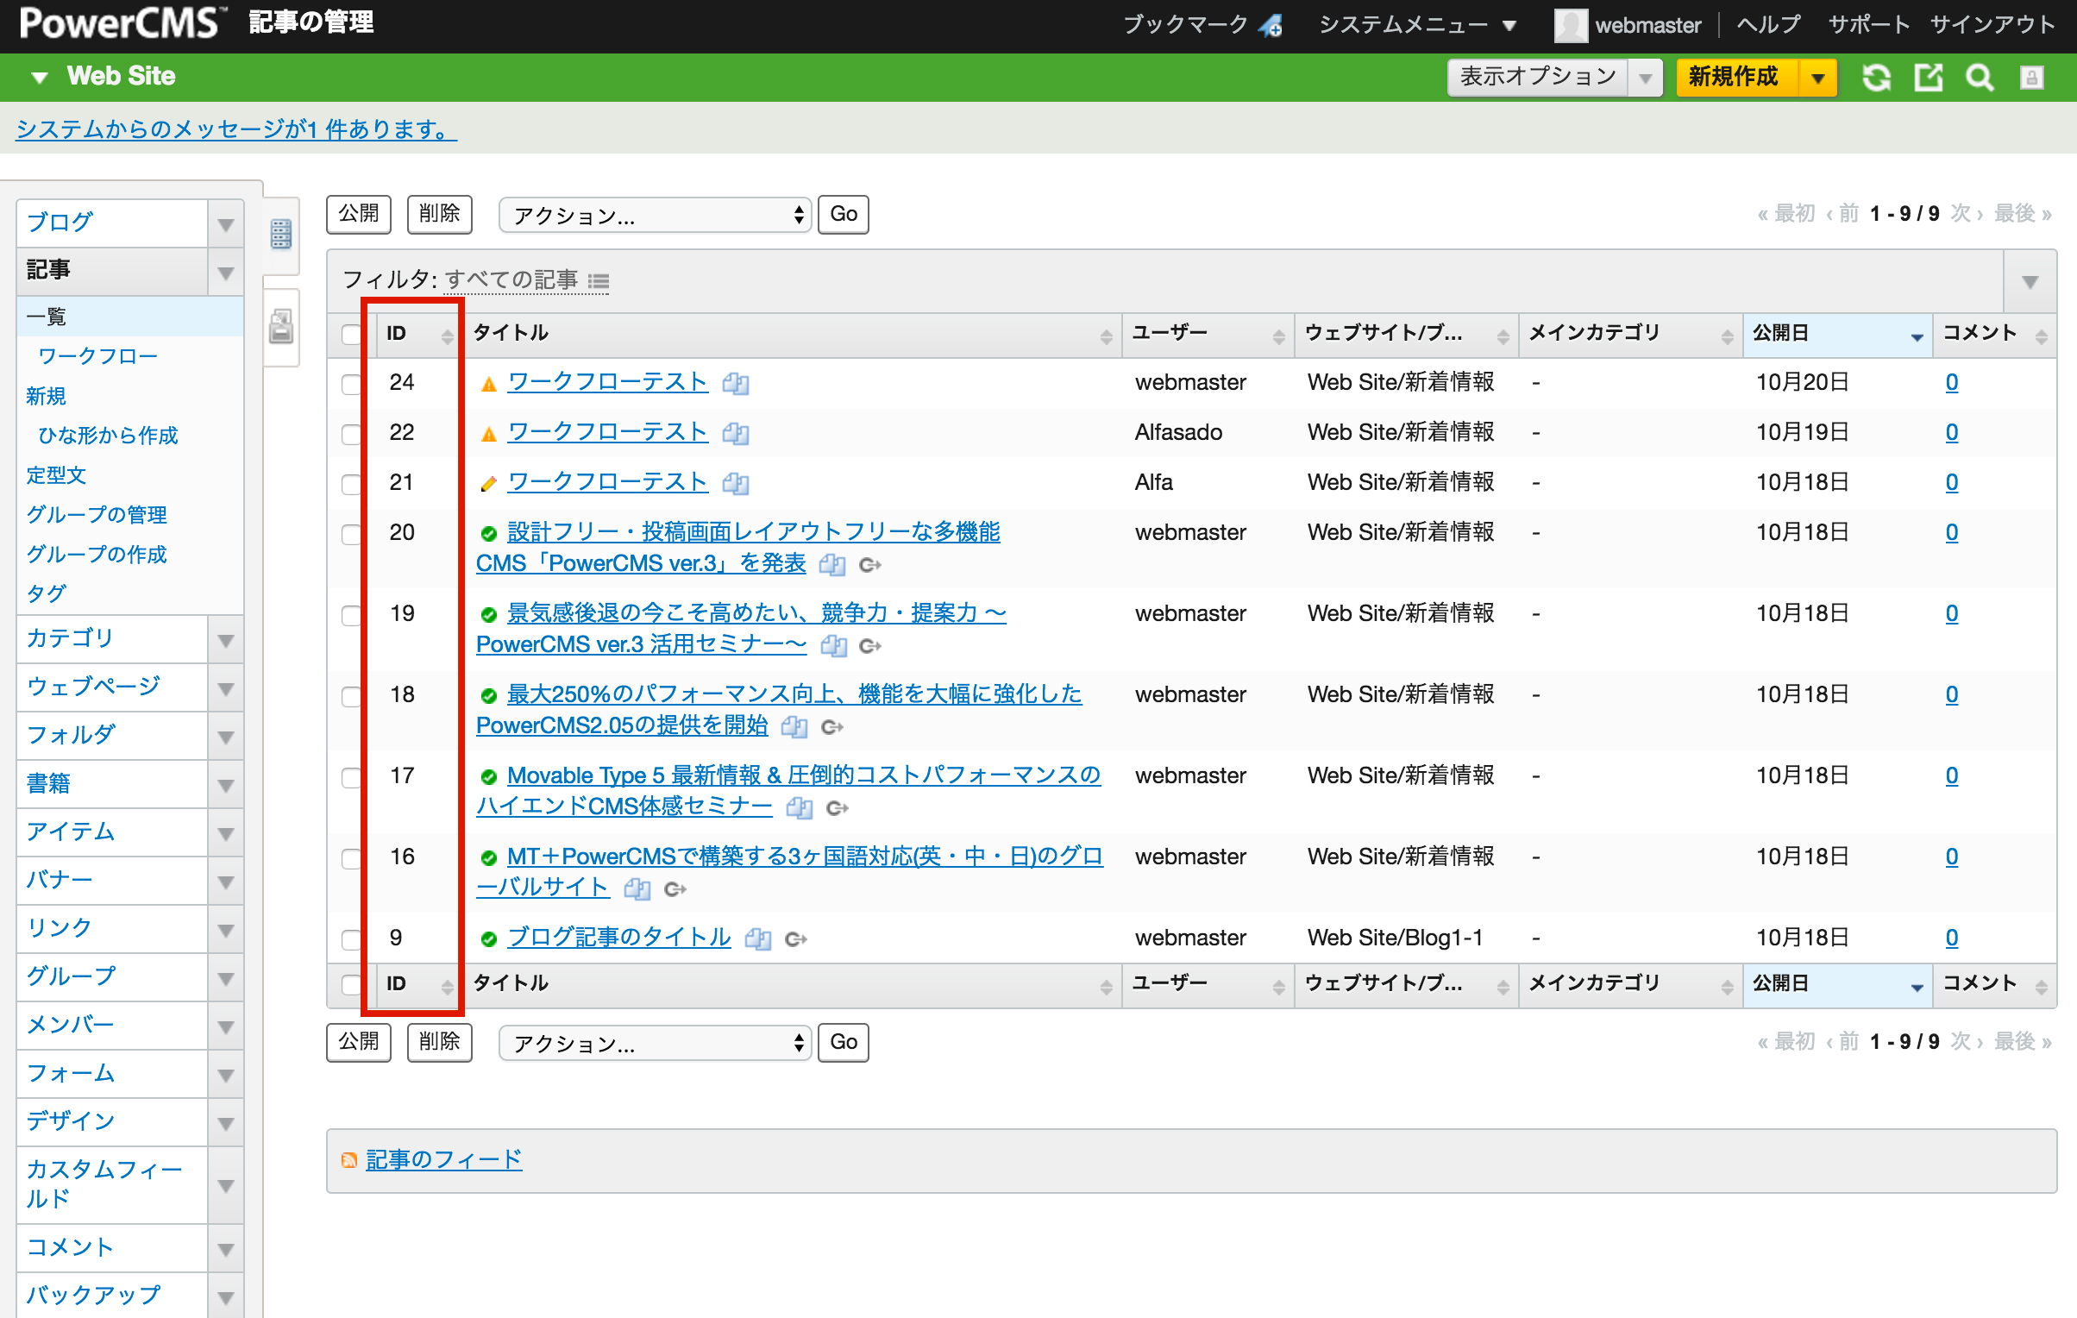Screen dimensions: 2077x1318
Task: Open the 表示オプション dropdown
Action: point(1554,78)
